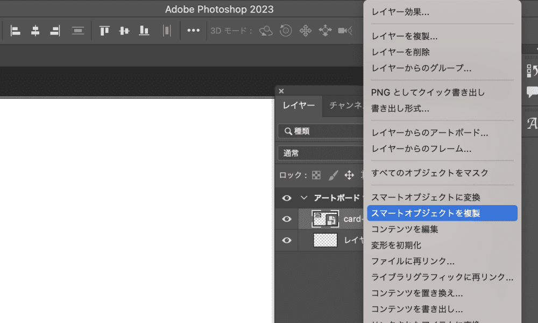Click the align left edges icon
538x323 pixels.
pyautogui.click(x=16, y=31)
